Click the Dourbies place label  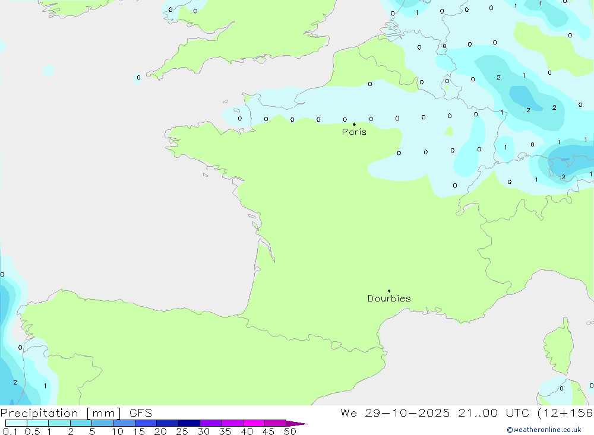(x=389, y=299)
